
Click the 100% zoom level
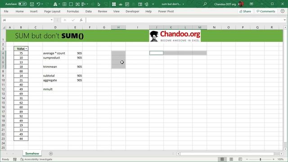click(280, 159)
